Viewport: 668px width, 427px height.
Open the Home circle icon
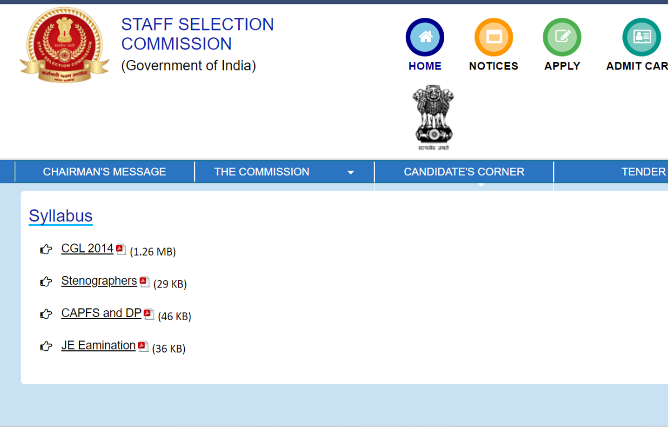point(425,37)
